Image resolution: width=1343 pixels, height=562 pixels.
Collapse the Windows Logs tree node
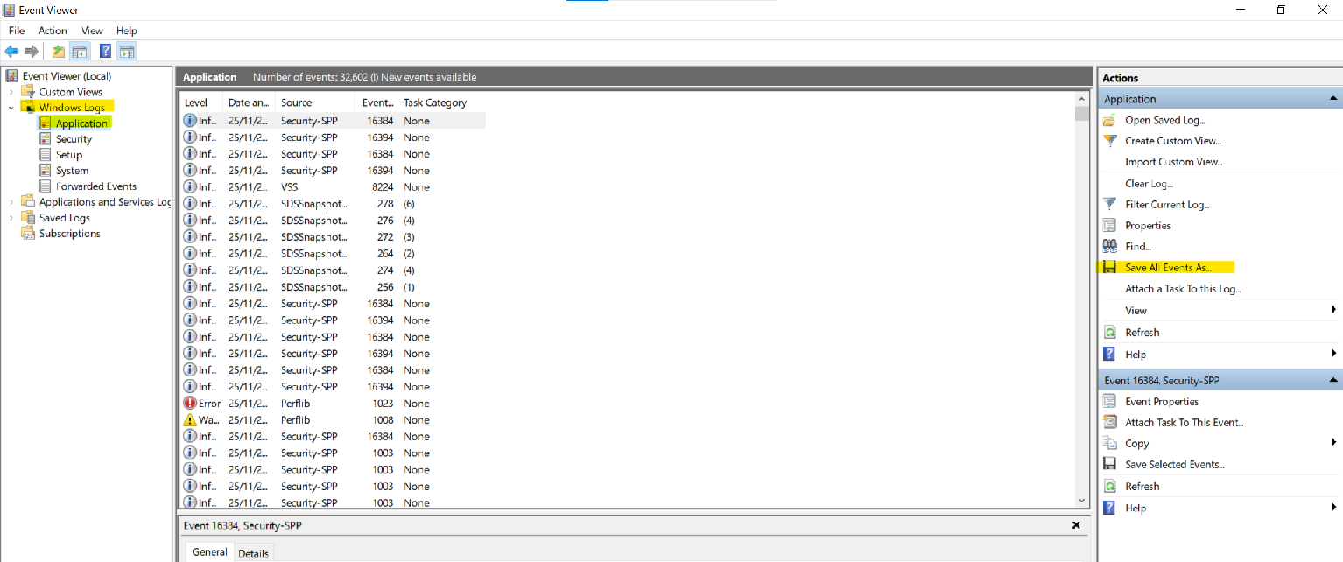pos(11,108)
